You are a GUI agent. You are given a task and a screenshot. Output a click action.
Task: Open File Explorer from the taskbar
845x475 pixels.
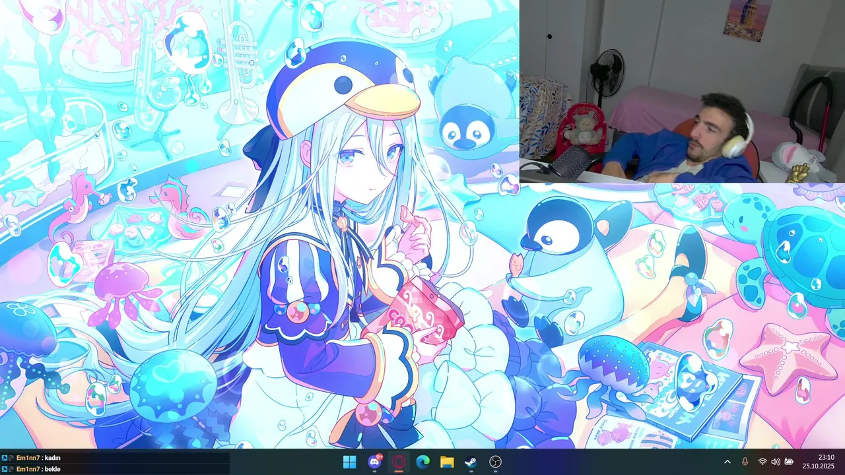[x=447, y=462]
